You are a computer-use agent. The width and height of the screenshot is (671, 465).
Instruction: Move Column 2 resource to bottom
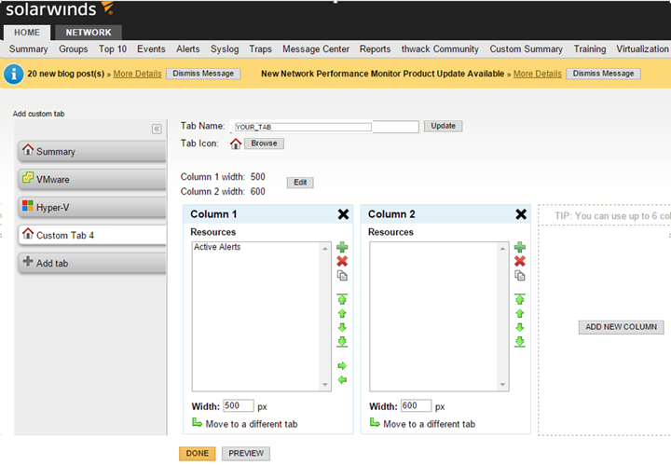tap(519, 342)
